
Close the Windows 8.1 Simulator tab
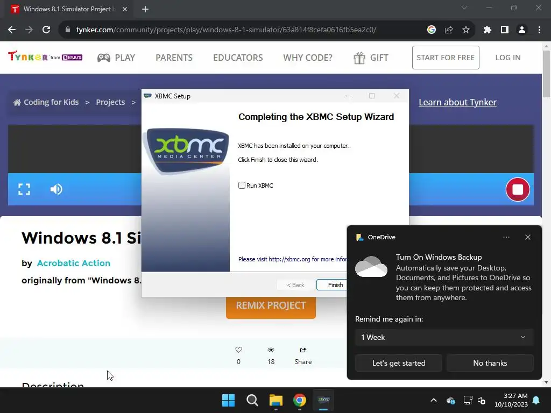click(125, 9)
